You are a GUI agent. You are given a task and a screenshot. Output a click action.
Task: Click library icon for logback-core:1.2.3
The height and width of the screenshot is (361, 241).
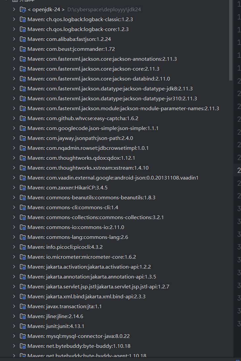coord(23,29)
